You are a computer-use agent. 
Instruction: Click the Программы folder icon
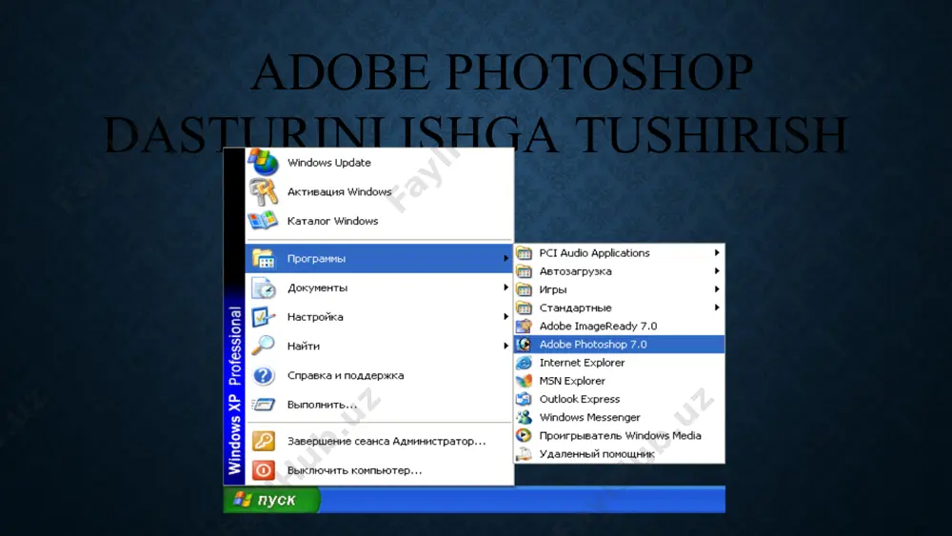pyautogui.click(x=263, y=258)
